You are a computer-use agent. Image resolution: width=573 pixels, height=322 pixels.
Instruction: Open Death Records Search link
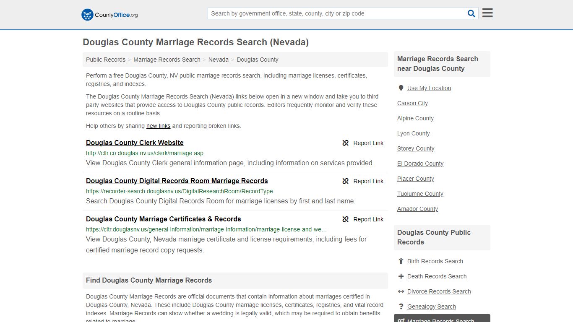437,276
